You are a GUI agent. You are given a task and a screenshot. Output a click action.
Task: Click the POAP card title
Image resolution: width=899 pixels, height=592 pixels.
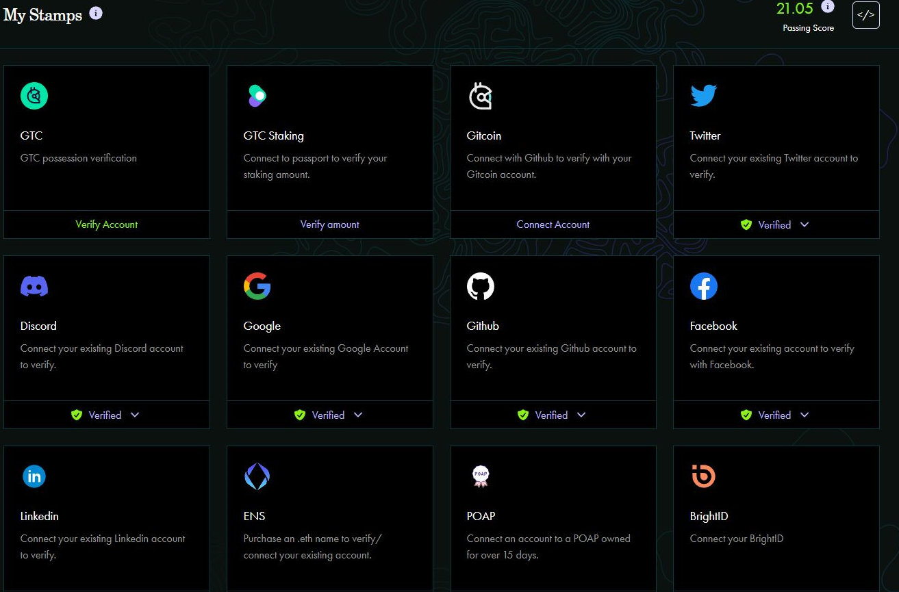(481, 516)
